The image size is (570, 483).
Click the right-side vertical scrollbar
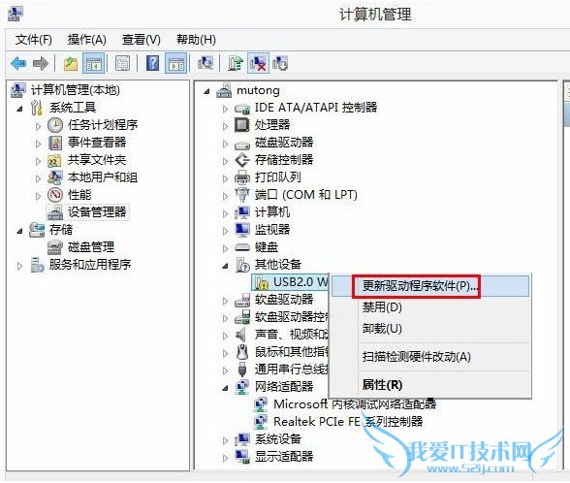[566, 276]
